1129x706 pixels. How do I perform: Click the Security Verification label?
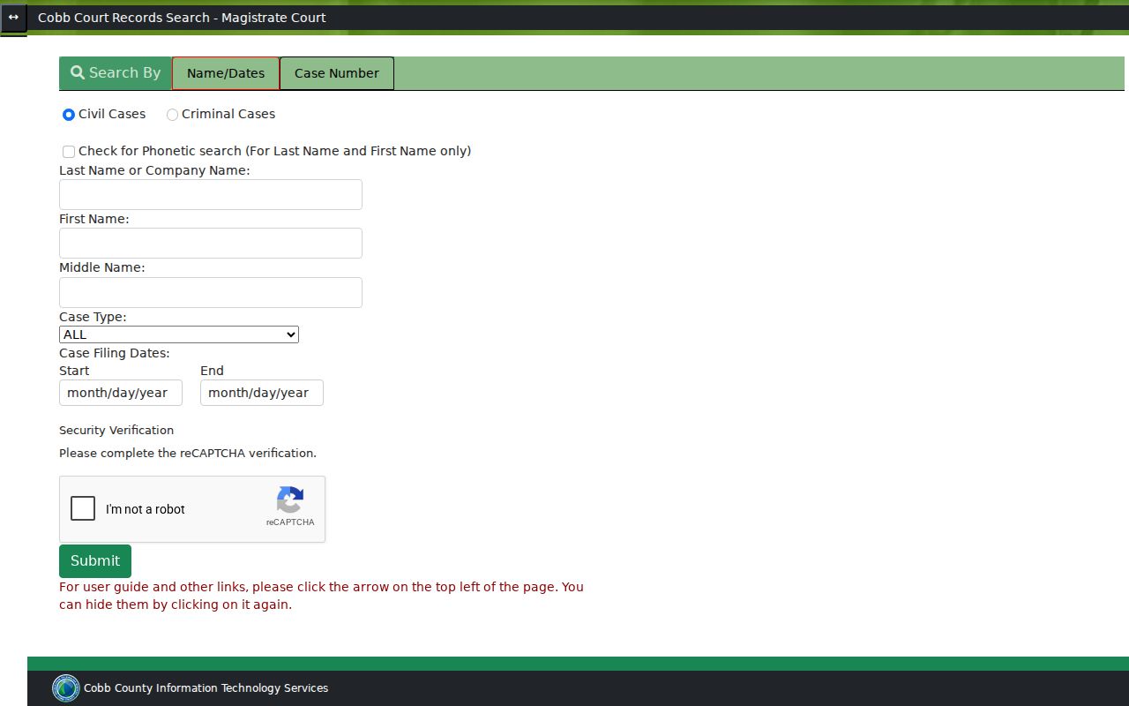116,431
